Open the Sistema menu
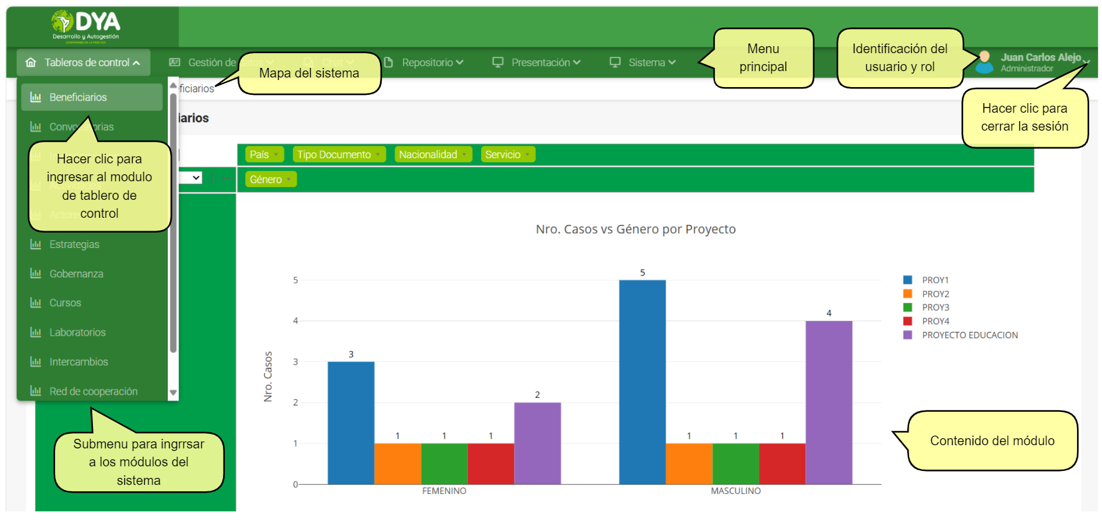 pyautogui.click(x=644, y=63)
